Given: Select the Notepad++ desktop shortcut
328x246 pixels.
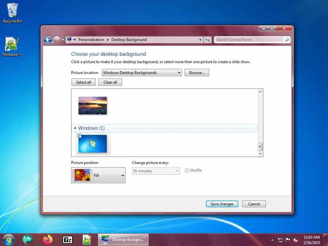Looking at the screenshot, I should [12, 46].
